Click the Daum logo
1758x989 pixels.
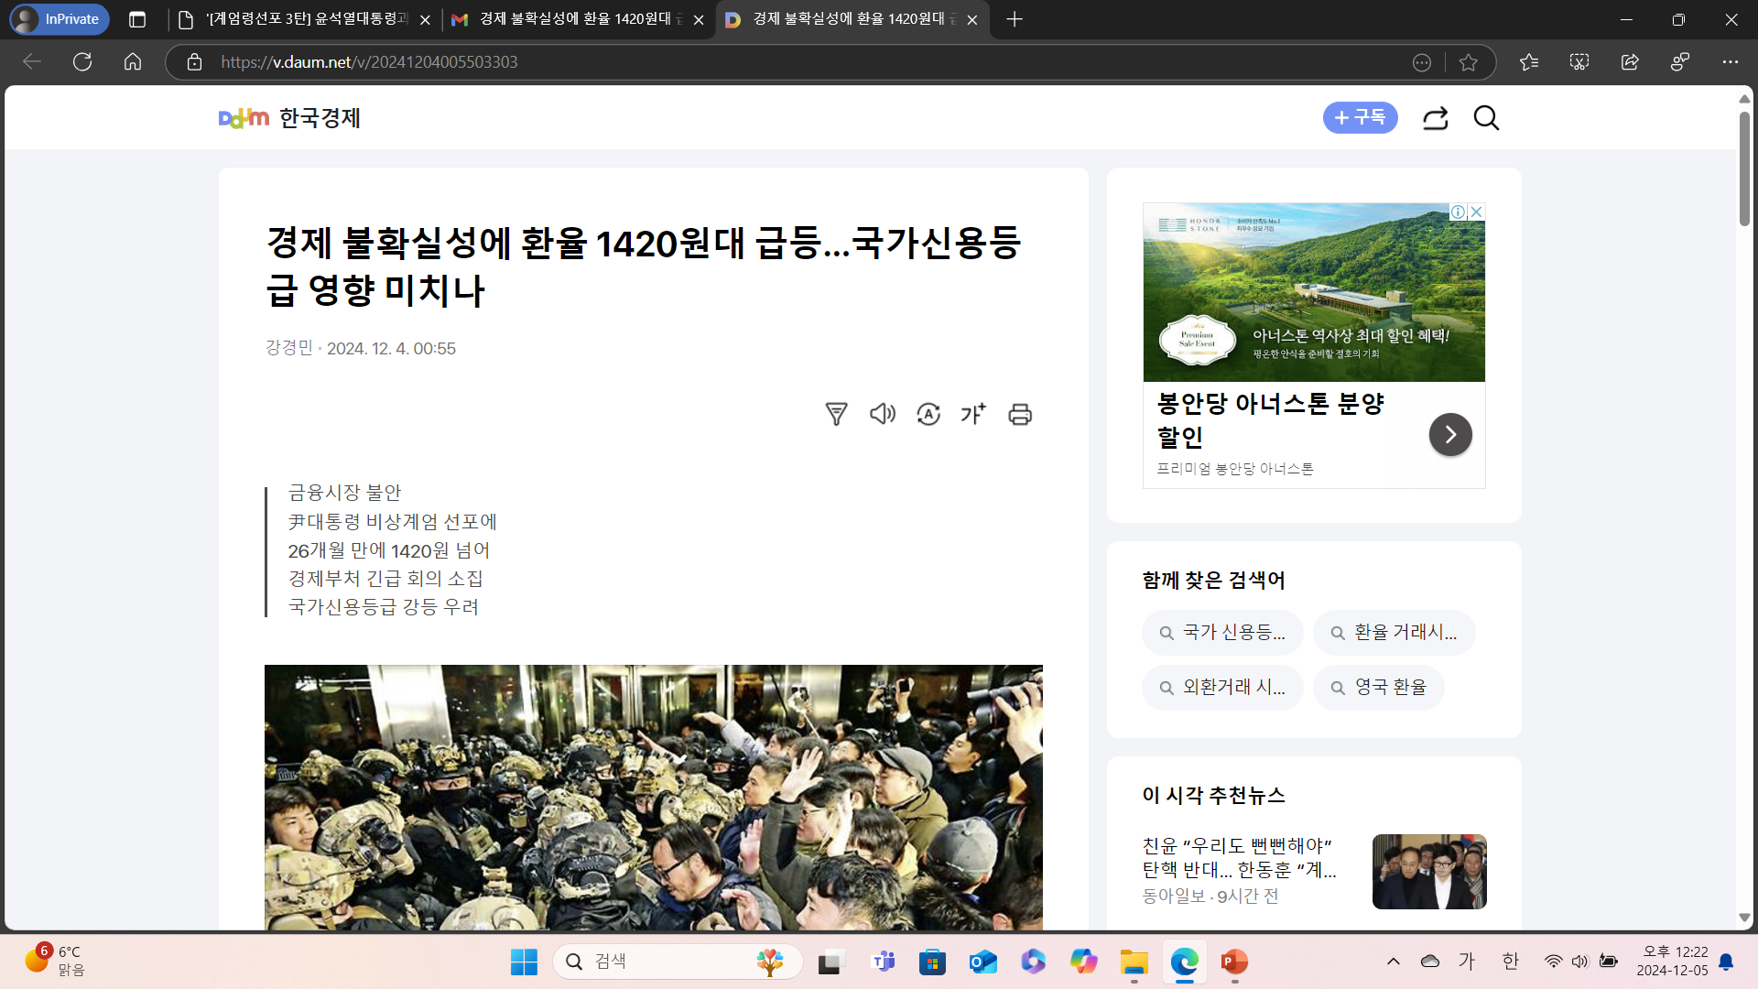tap(244, 118)
